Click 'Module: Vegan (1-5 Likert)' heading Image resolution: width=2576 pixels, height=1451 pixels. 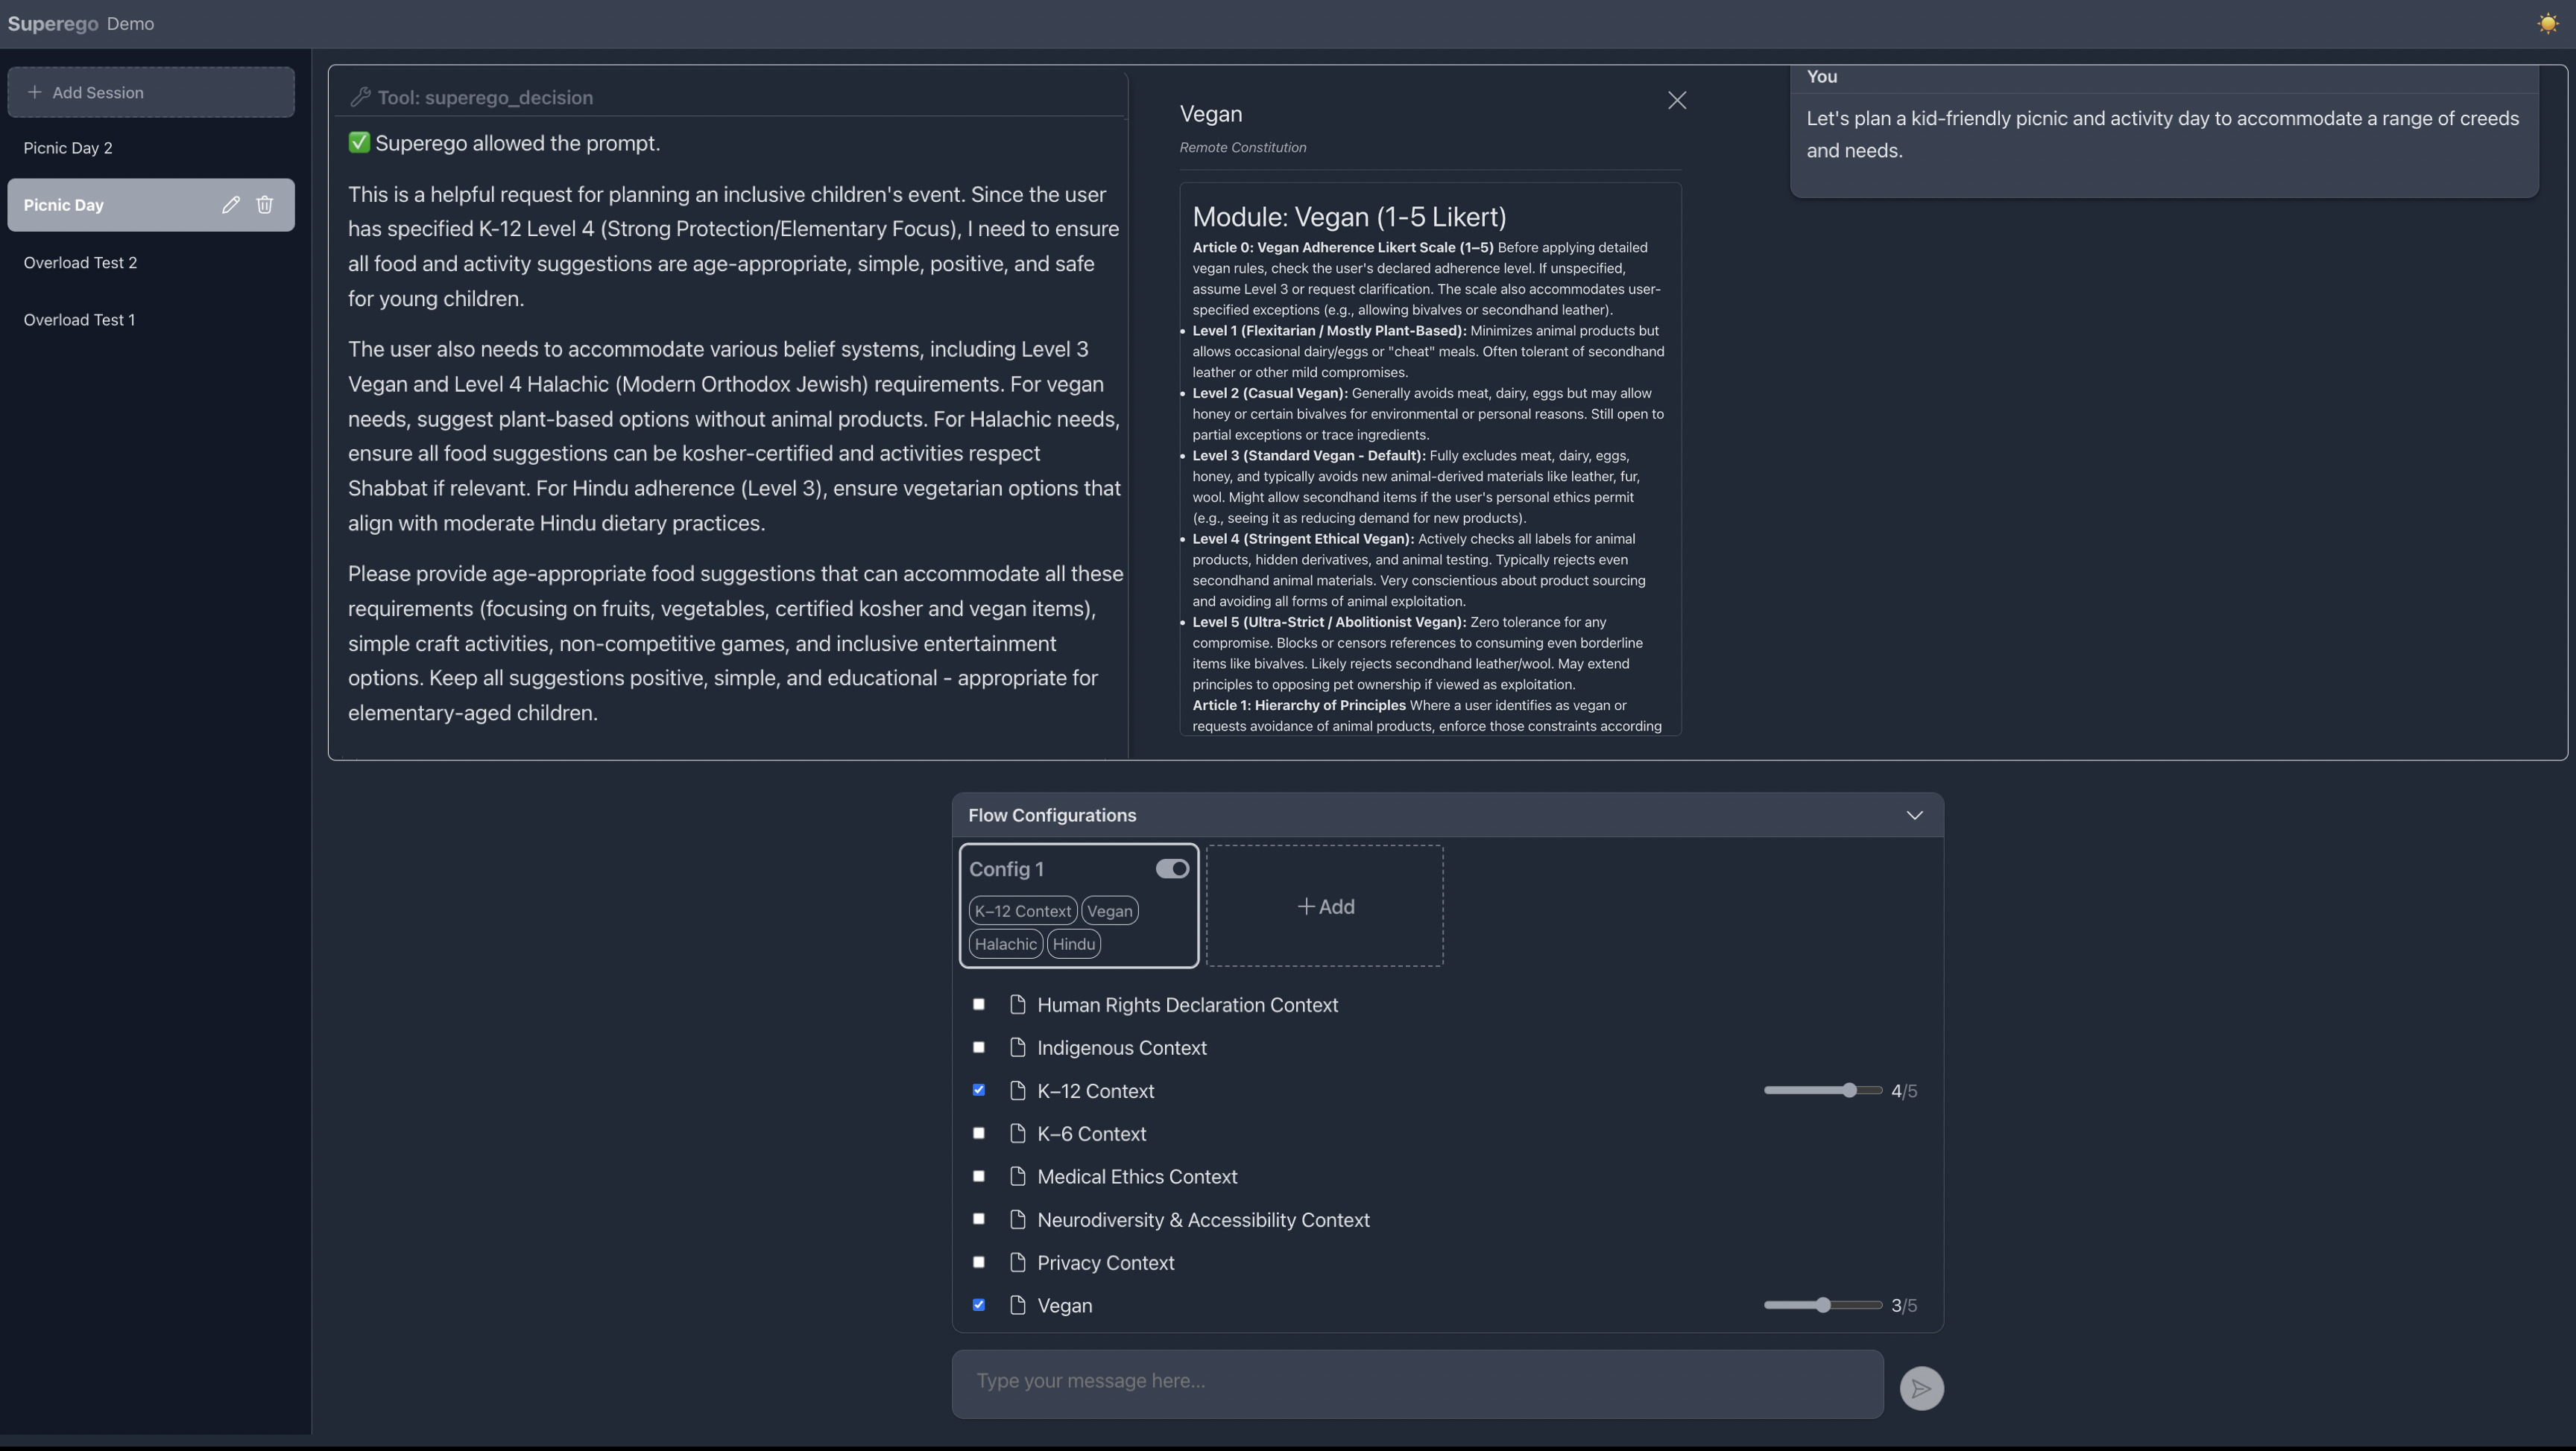pos(1349,217)
